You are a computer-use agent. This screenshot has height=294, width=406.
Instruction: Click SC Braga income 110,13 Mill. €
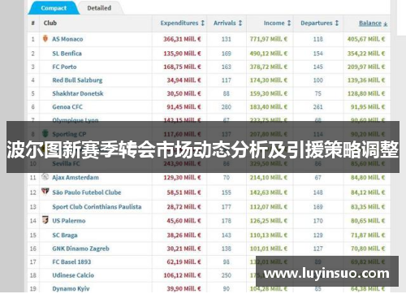pyautogui.click(x=269, y=235)
